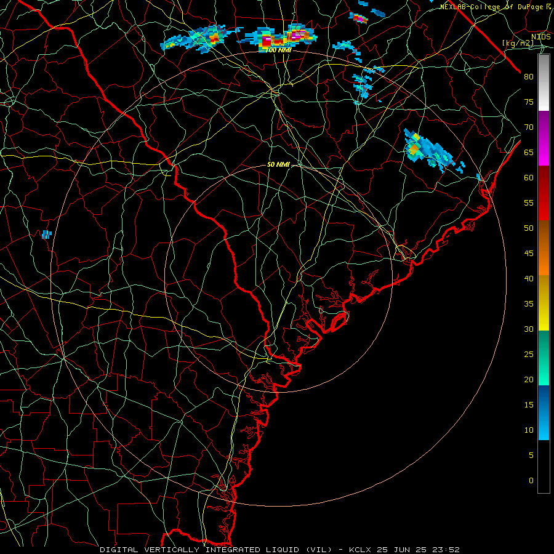Click the white-gray segment of the color scale
This screenshot has height=554, width=554.
(544, 82)
